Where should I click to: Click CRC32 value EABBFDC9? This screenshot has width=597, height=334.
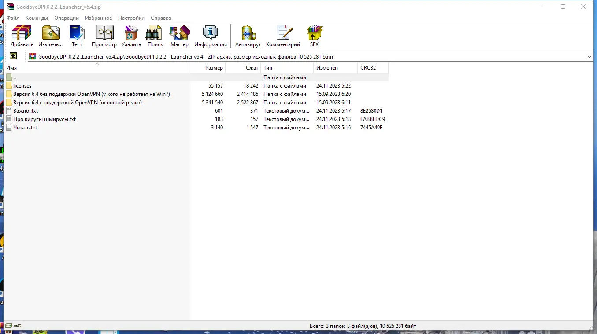(373, 119)
